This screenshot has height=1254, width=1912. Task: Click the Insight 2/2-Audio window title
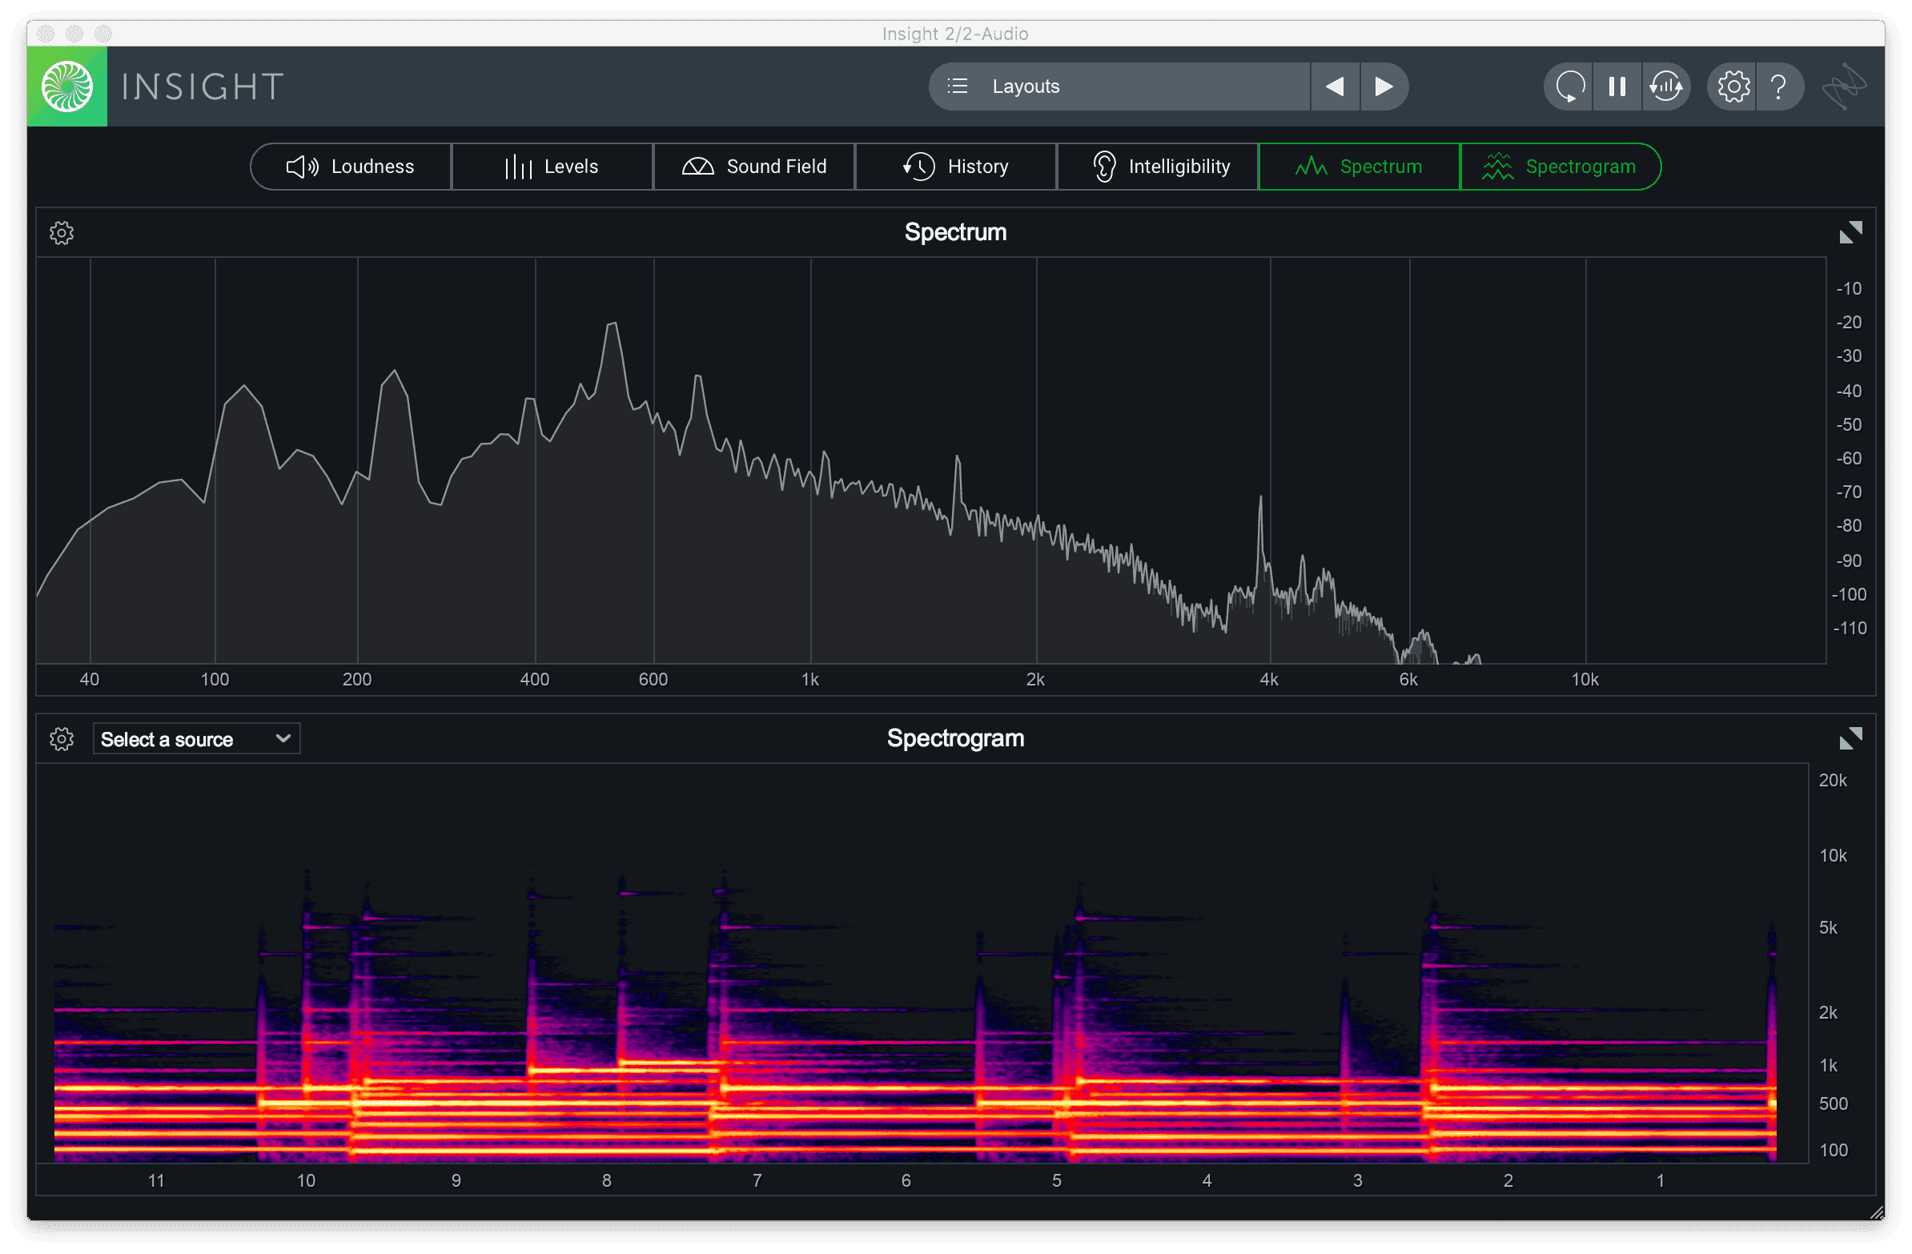pos(955,34)
